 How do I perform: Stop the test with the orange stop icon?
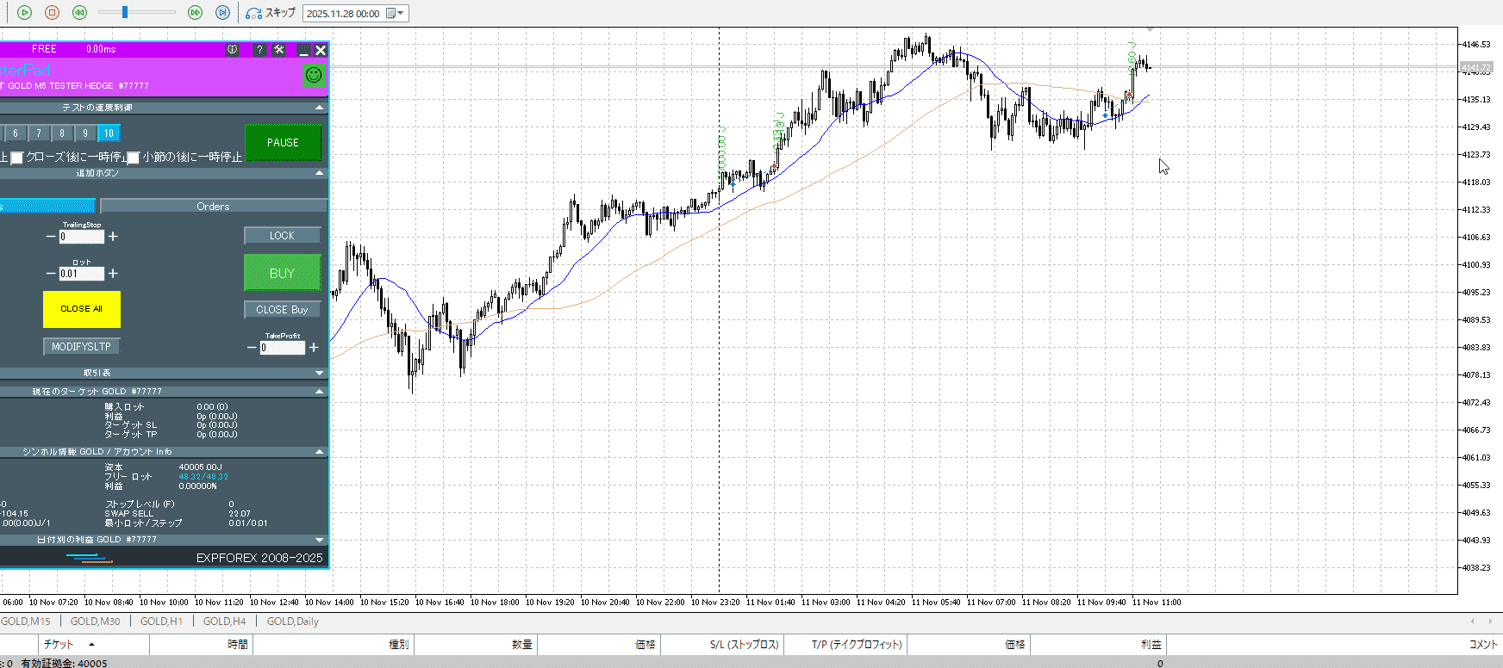(52, 13)
